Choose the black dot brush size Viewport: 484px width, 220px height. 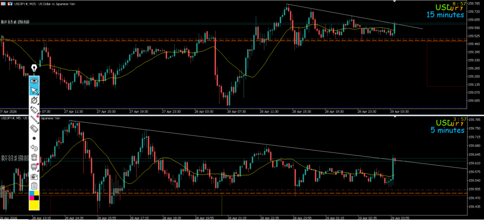click(x=34, y=138)
